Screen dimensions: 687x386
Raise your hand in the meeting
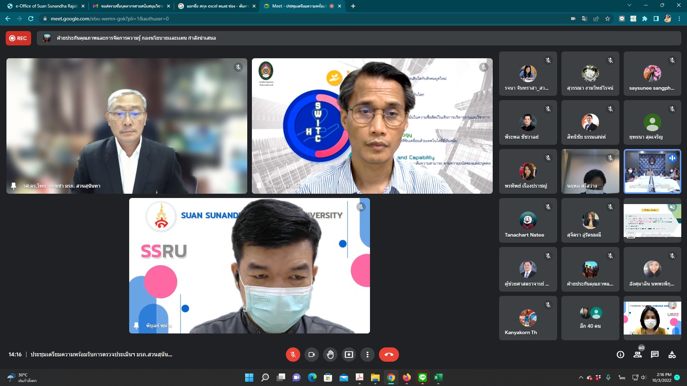pyautogui.click(x=330, y=355)
